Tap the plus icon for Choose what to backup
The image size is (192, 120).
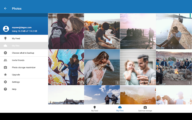5,53
